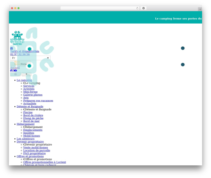Image resolution: width=211 pixels, height=178 pixels.
Task: Open the Hébergement menu item
Action: (26, 124)
